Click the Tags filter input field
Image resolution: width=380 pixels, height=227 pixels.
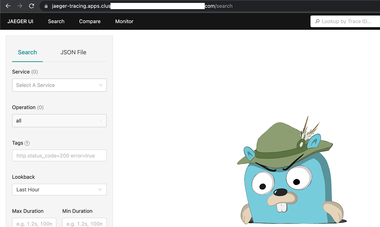[59, 155]
